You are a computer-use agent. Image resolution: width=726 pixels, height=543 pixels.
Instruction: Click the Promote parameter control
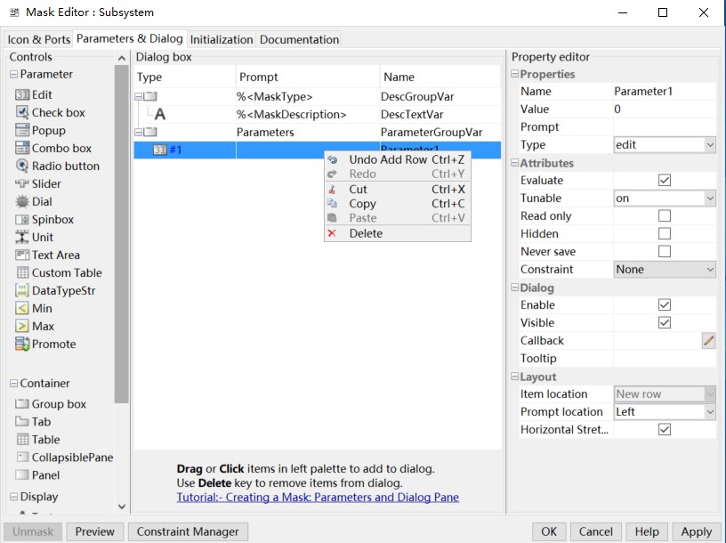coord(46,344)
